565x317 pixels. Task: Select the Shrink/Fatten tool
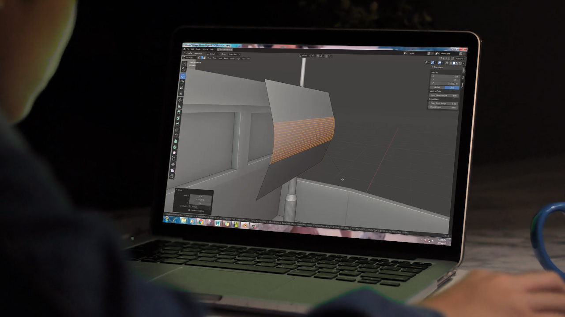pos(173,164)
